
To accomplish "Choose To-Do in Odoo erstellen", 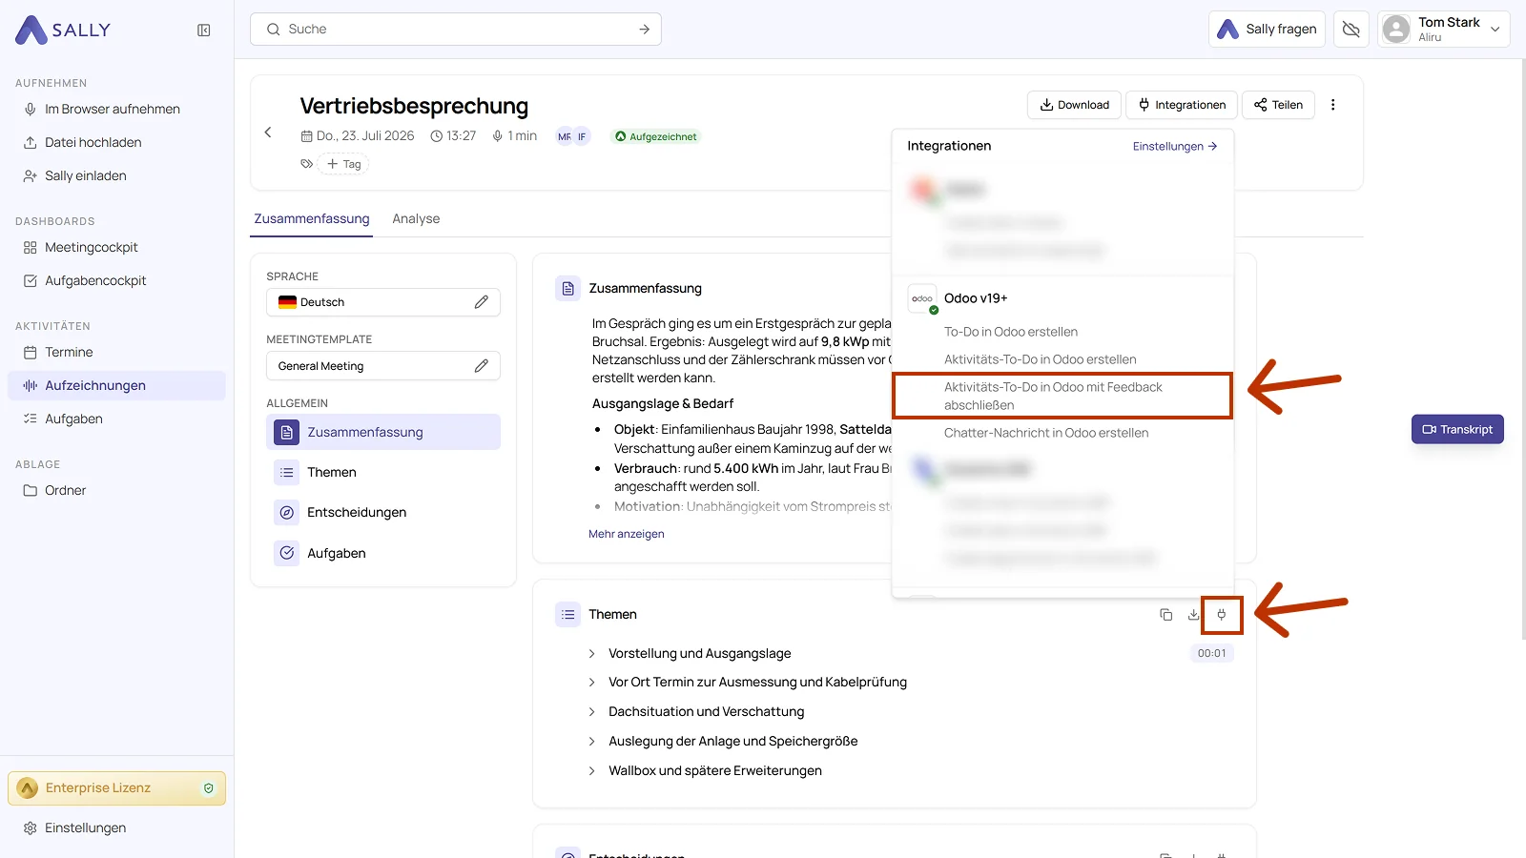I will tap(1011, 332).
